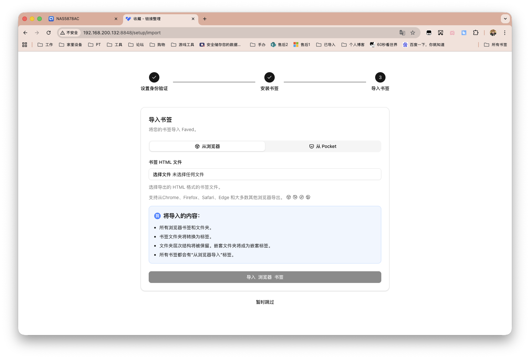Click the bookmark star in the address bar
Screen dimensions: 530x359
coord(413,33)
